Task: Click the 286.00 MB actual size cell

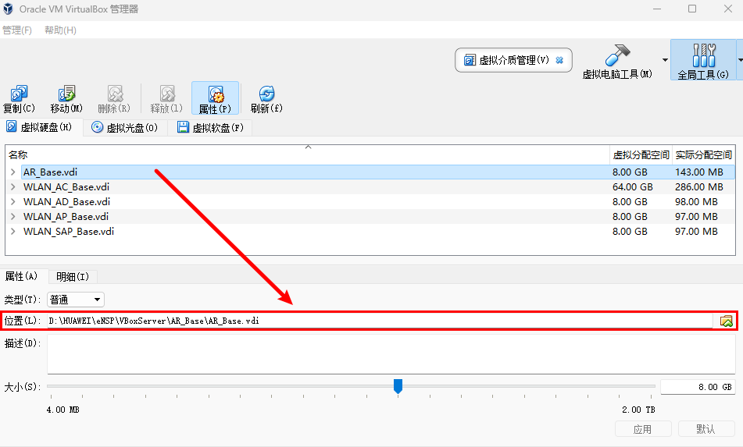Action: pyautogui.click(x=699, y=187)
